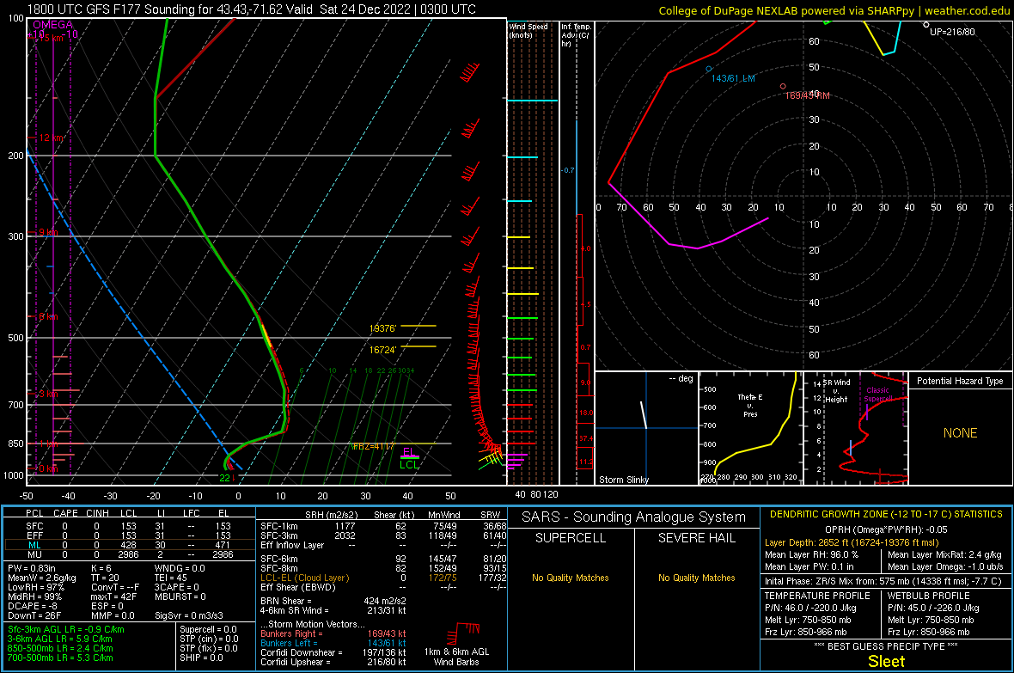The width and height of the screenshot is (1014, 673).
Task: Click the 1km & 6km AGL Wind Barbs label
Action: (x=456, y=657)
